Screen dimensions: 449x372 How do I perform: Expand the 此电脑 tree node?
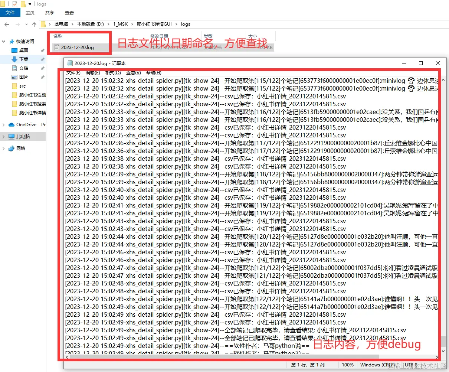tap(4, 137)
